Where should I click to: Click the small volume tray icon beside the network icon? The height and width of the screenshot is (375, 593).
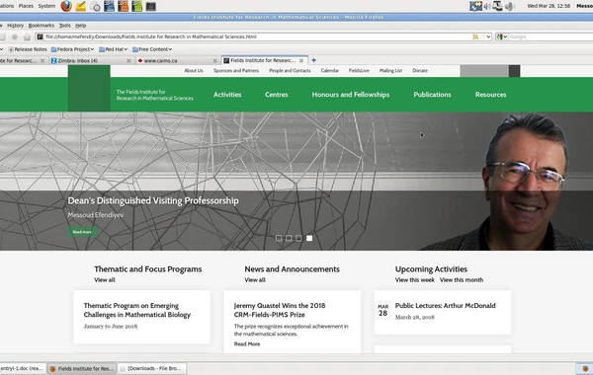[487, 6]
